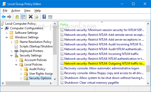This screenshot has height=92, width=151.
Task: Click the Forward arrow toolbar icon
Action: [9, 17]
